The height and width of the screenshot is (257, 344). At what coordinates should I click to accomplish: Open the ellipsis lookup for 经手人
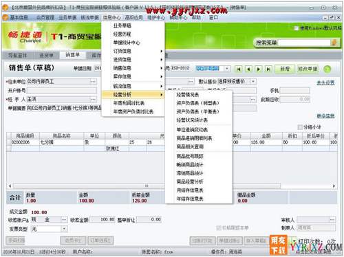[x=93, y=100]
